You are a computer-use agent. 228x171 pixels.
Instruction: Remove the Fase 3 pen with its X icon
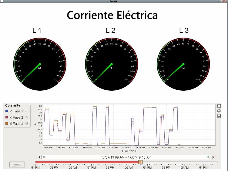(27, 124)
